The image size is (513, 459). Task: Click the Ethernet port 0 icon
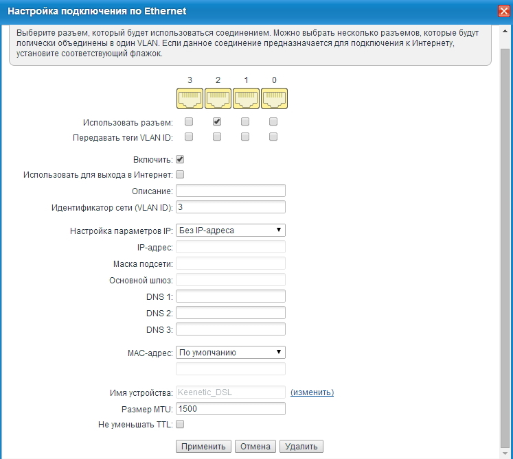(274, 99)
